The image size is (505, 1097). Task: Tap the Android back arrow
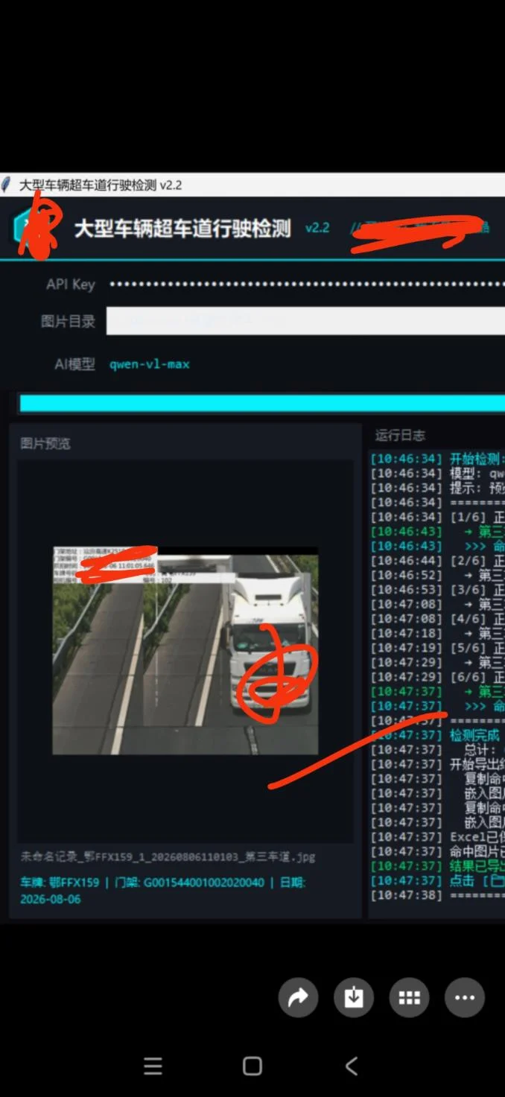[352, 1066]
